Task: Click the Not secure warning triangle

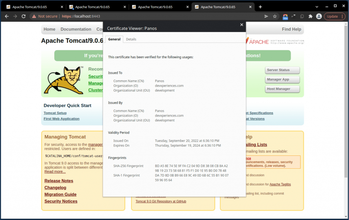Action: pos(34,16)
